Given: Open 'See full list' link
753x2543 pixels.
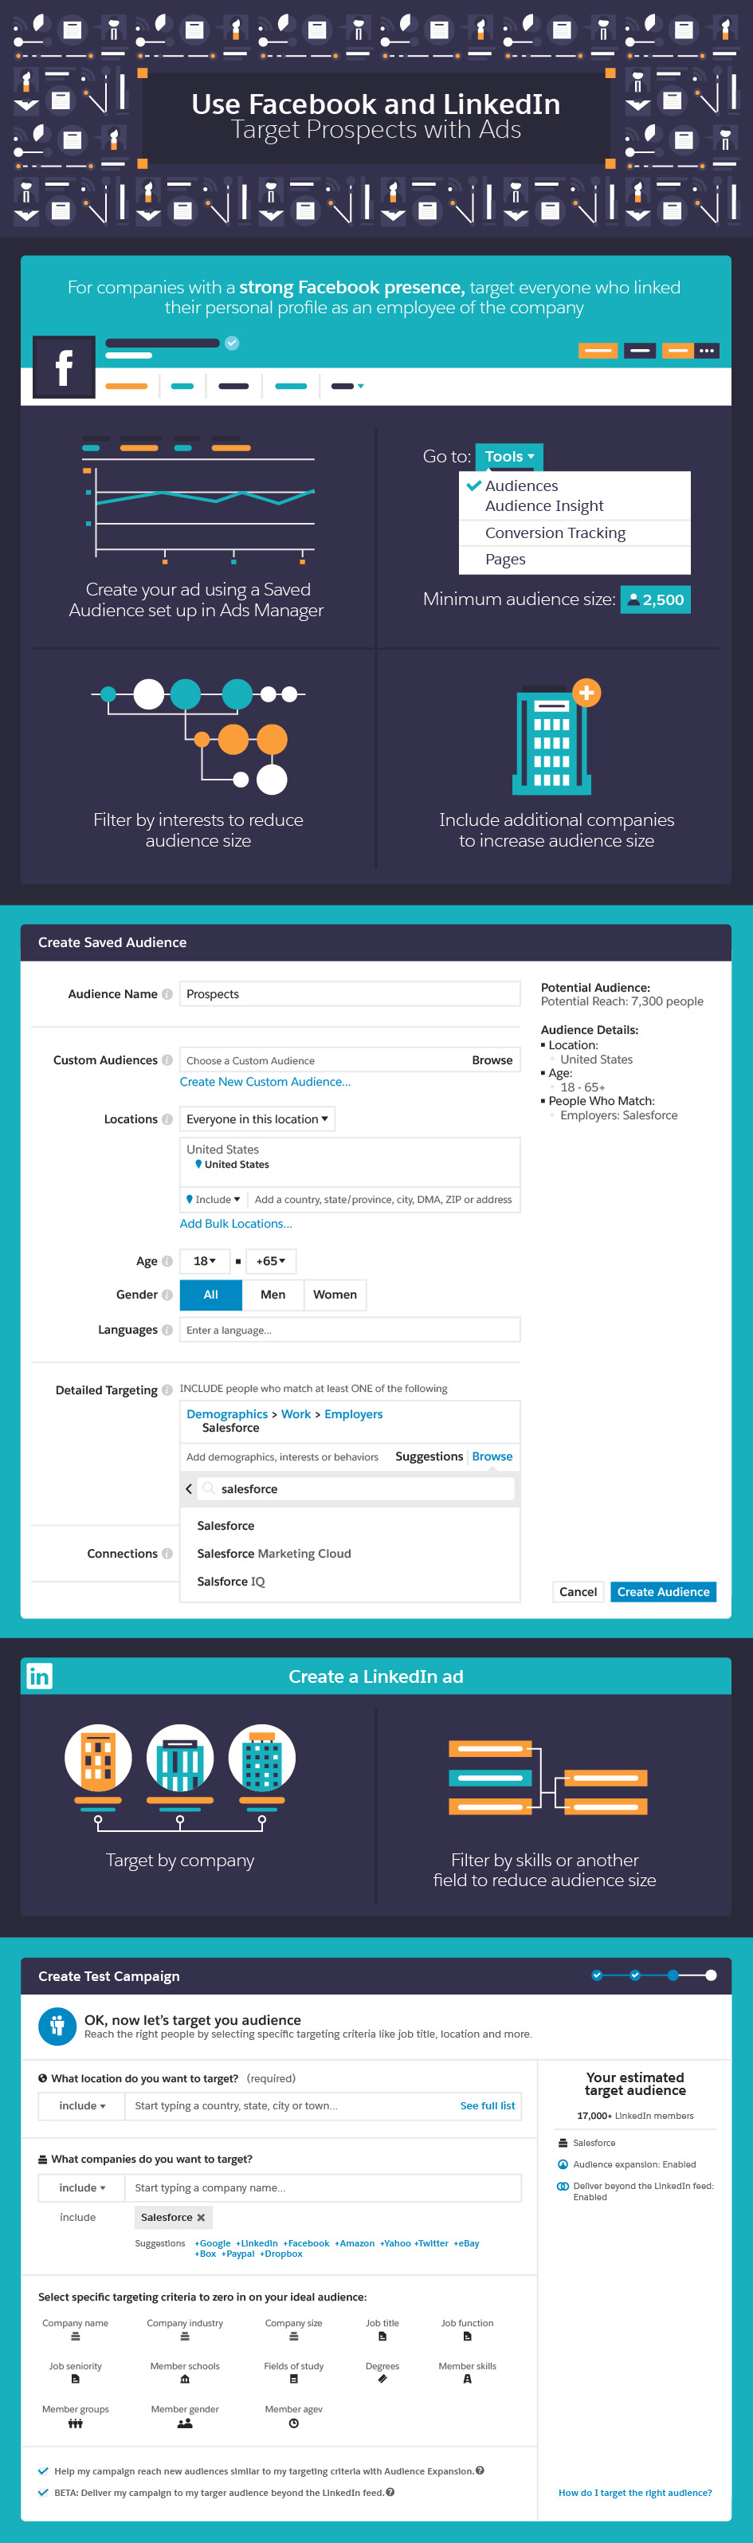Looking at the screenshot, I should coord(488,2105).
